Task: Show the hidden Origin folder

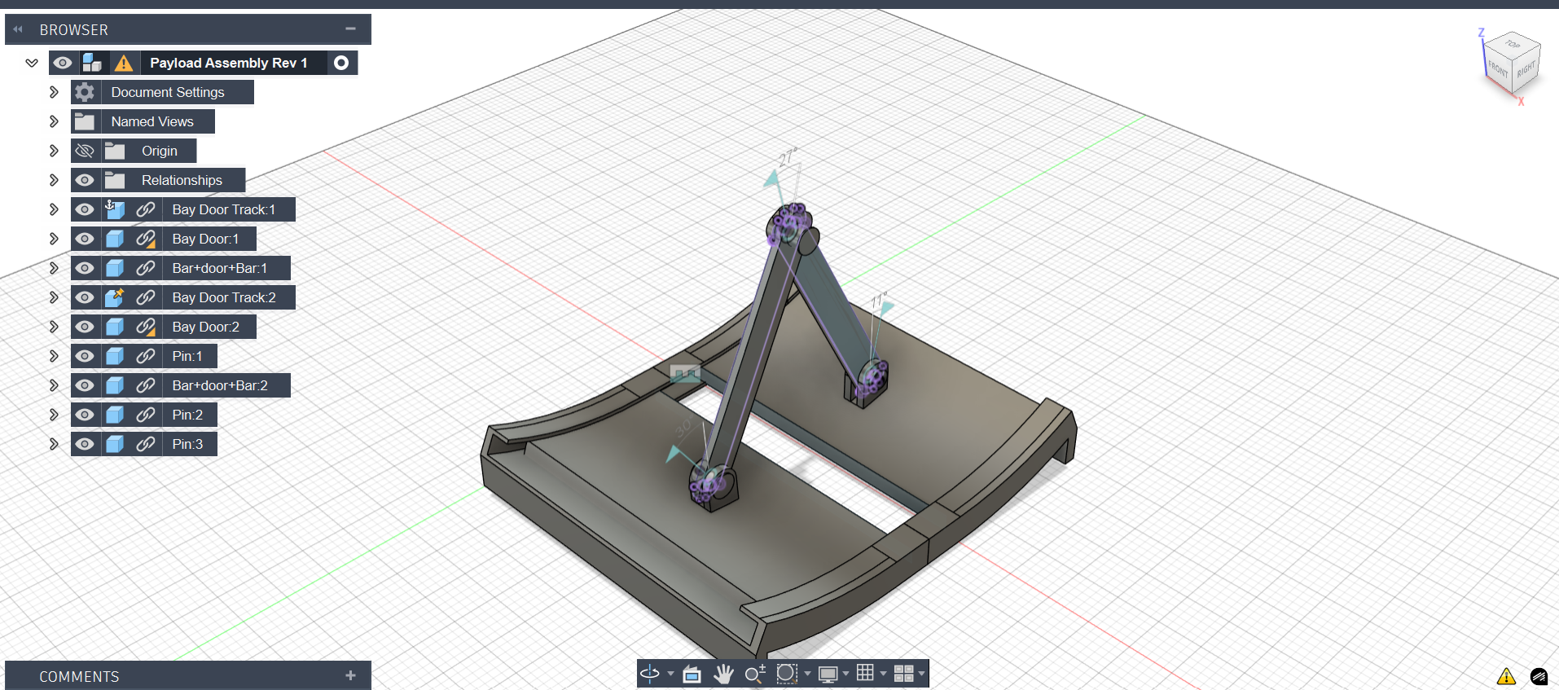Action: click(85, 151)
